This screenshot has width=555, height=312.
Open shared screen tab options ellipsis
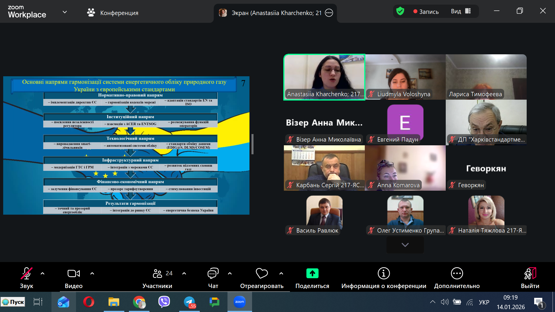coord(329,13)
